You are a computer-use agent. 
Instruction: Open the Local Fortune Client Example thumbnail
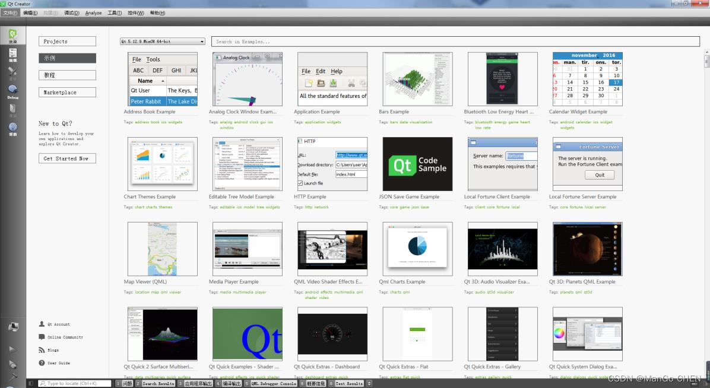(503, 164)
